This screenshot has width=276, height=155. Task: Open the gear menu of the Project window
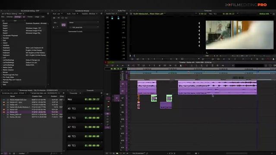(48, 13)
